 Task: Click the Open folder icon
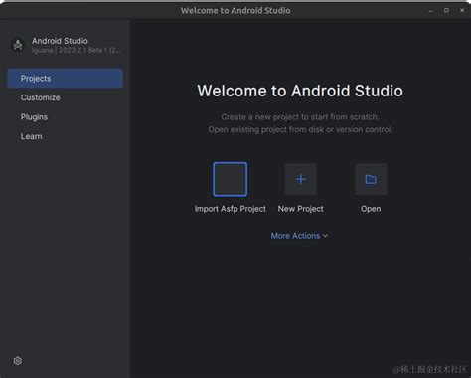click(371, 179)
